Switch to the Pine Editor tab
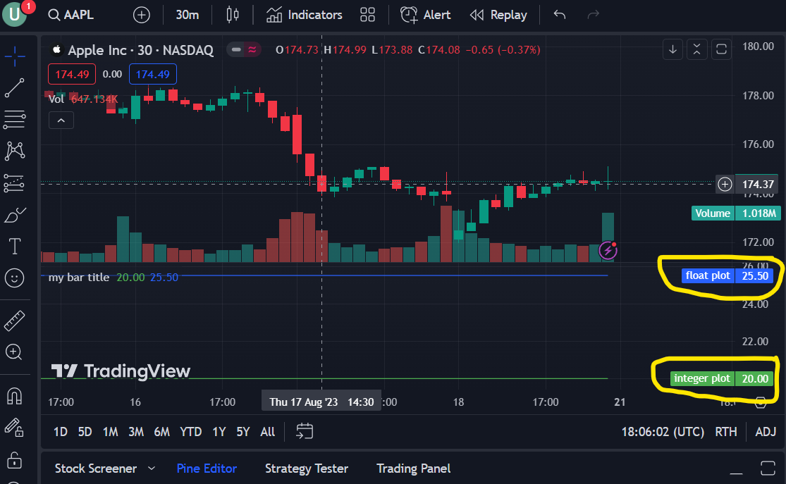Viewport: 786px width, 484px height. click(207, 469)
